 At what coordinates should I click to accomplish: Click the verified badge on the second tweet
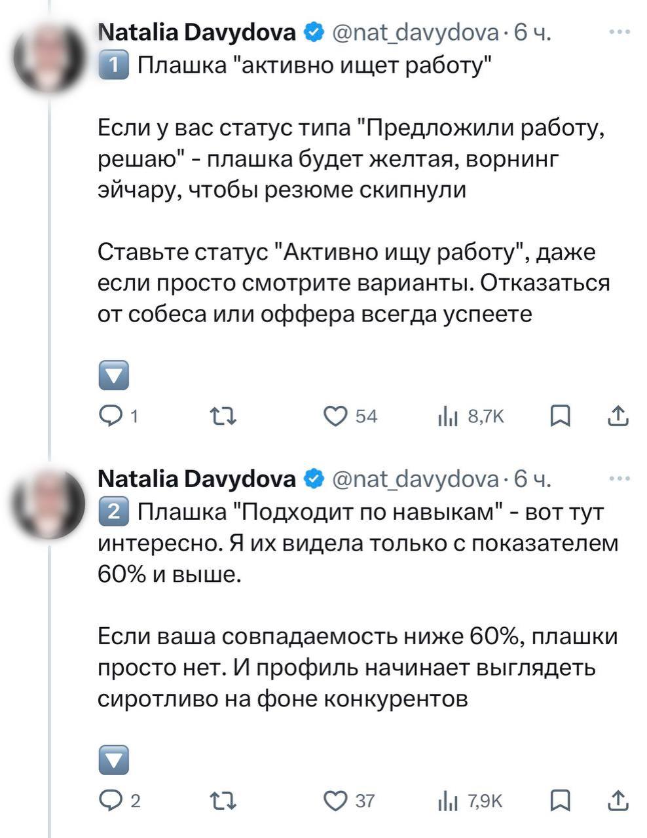coord(315,480)
